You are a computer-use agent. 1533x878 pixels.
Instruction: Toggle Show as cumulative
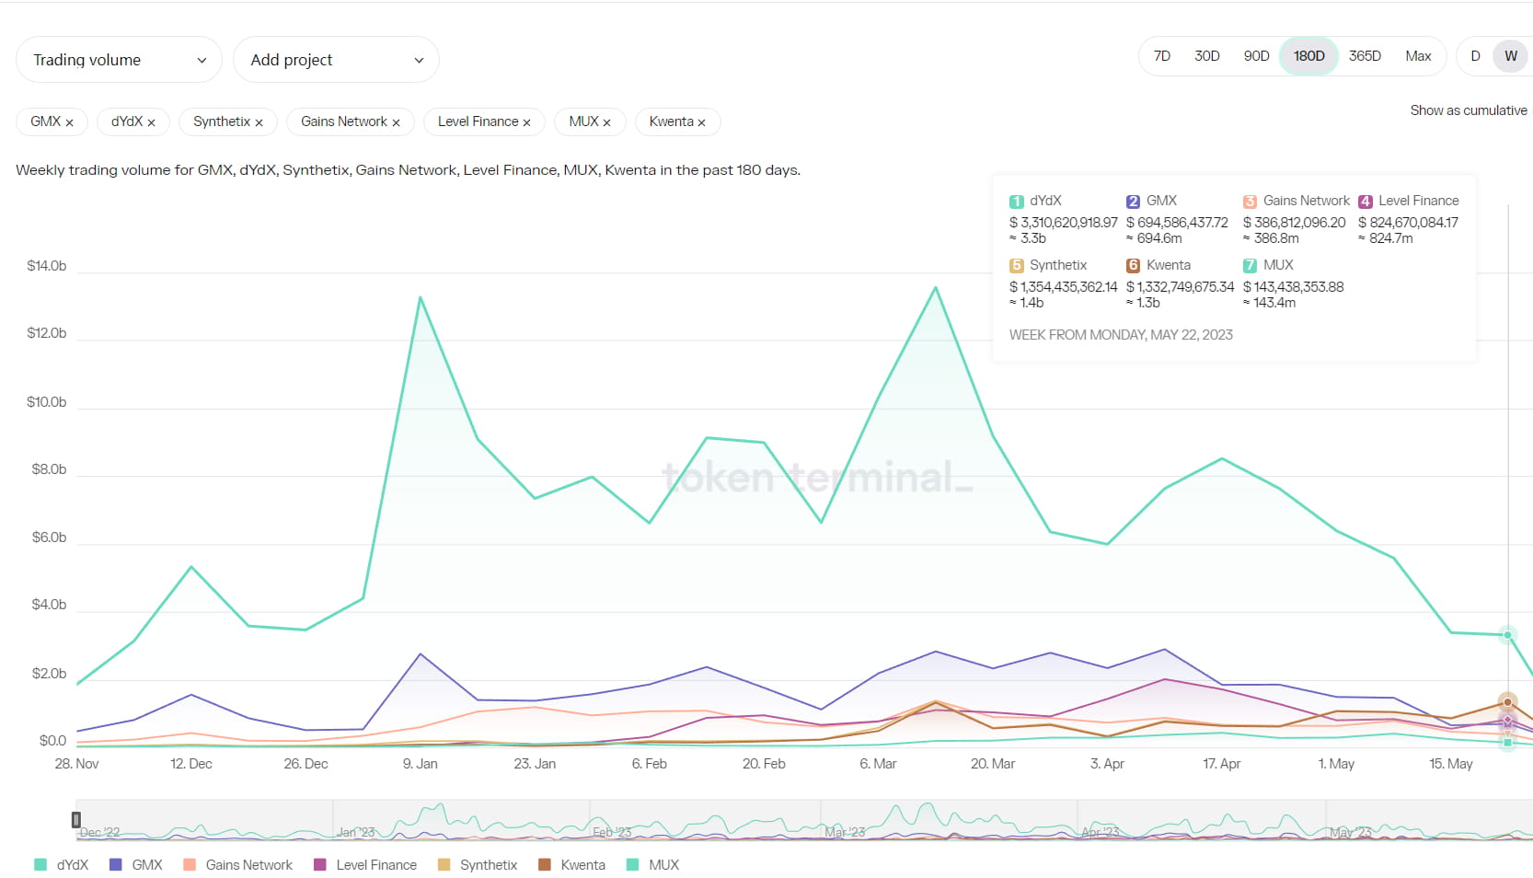point(1468,110)
